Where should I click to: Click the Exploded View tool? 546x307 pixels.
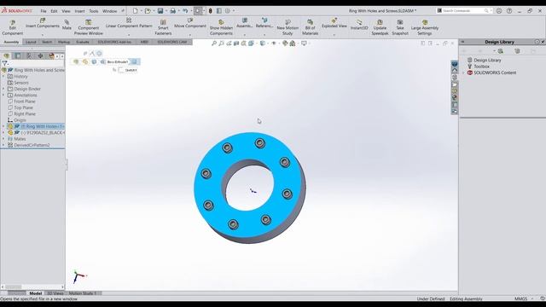(334, 23)
